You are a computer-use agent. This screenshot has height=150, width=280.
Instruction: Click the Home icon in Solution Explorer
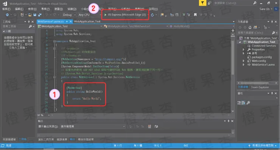pyautogui.click(x=250, y=28)
